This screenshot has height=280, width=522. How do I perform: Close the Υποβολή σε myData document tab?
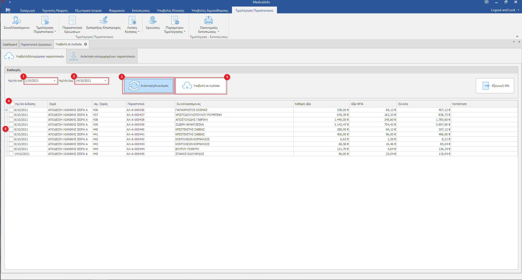pos(86,44)
